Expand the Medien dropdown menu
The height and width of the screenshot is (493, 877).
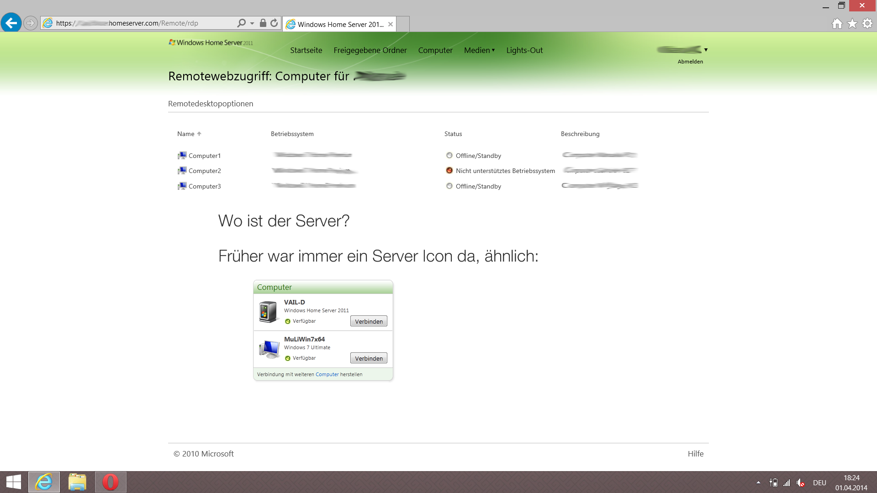point(479,50)
